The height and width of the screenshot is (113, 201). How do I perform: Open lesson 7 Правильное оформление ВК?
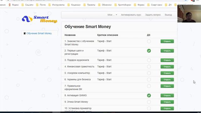167,86
